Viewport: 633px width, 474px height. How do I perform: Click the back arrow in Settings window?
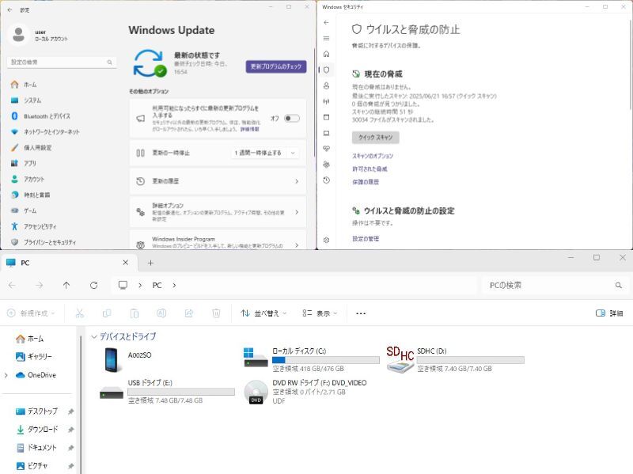pos(9,9)
